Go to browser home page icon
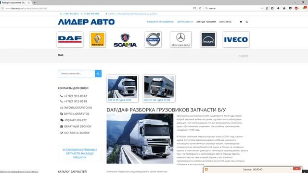The width and height of the screenshot is (308, 173). [x=284, y=8]
